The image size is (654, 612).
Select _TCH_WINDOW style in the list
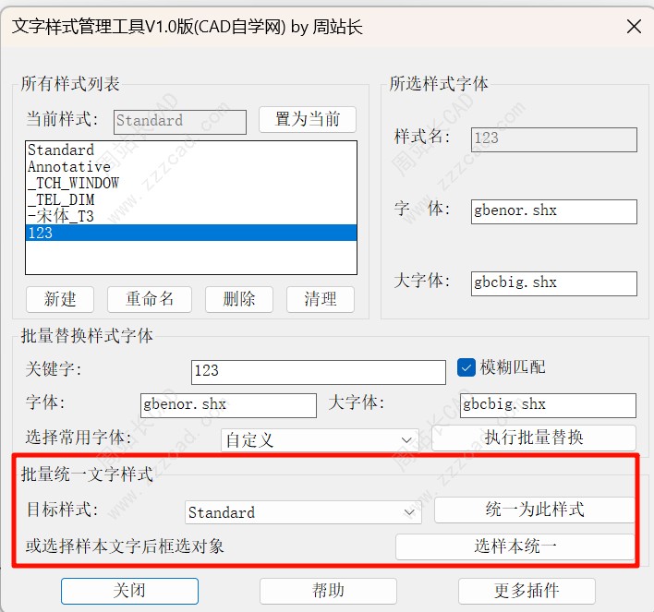(74, 183)
